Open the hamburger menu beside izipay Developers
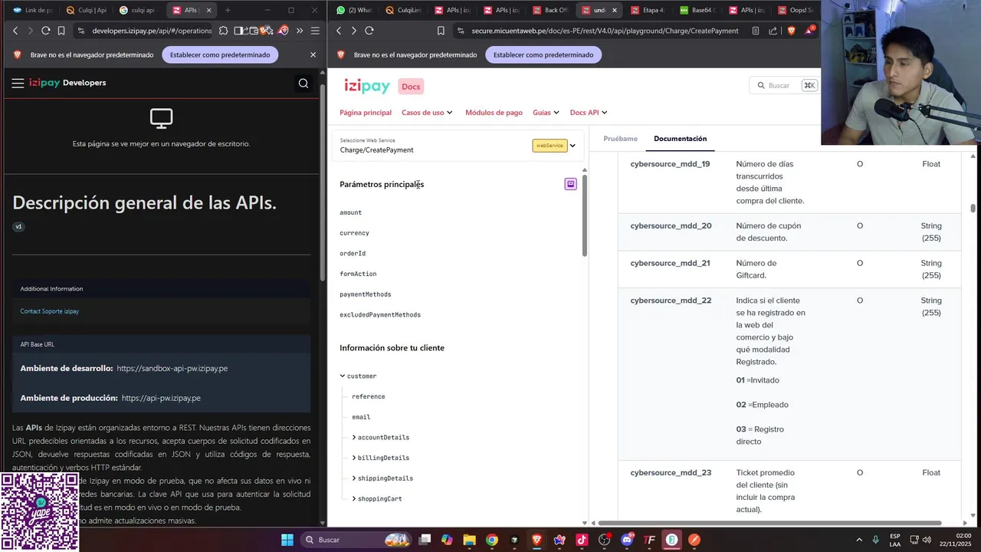The width and height of the screenshot is (981, 552). (18, 84)
